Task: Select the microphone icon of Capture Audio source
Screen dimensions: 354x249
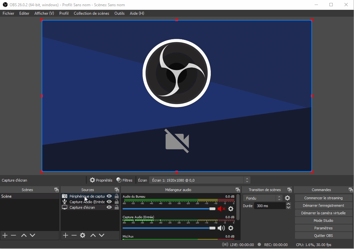Action: [x=65, y=202]
